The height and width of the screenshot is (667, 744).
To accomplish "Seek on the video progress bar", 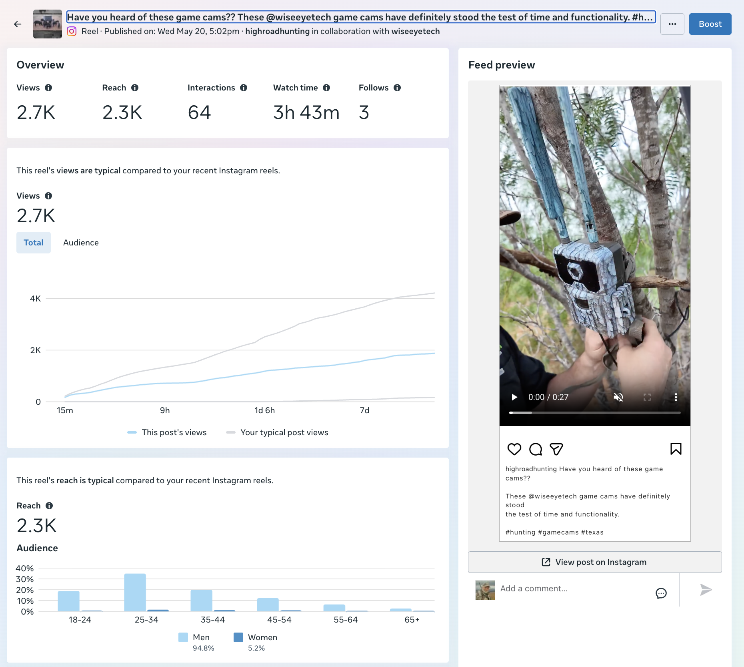I will click(595, 412).
